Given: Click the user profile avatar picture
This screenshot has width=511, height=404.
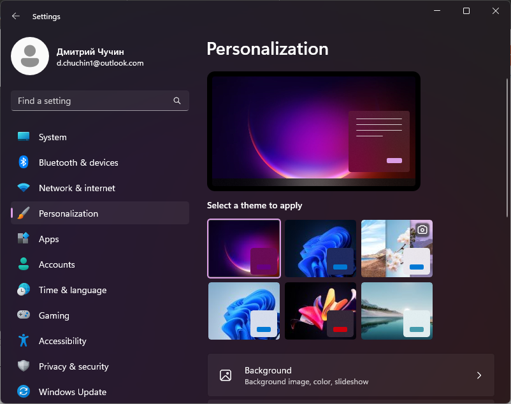Looking at the screenshot, I should tap(30, 56).
